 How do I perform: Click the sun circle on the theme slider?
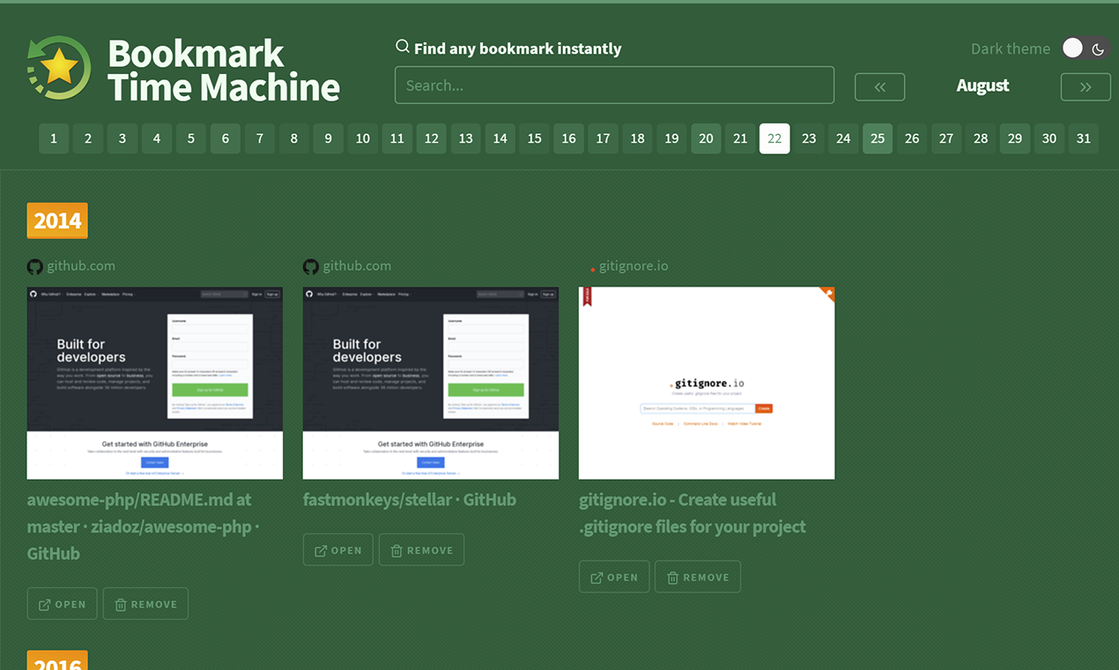click(x=1072, y=48)
